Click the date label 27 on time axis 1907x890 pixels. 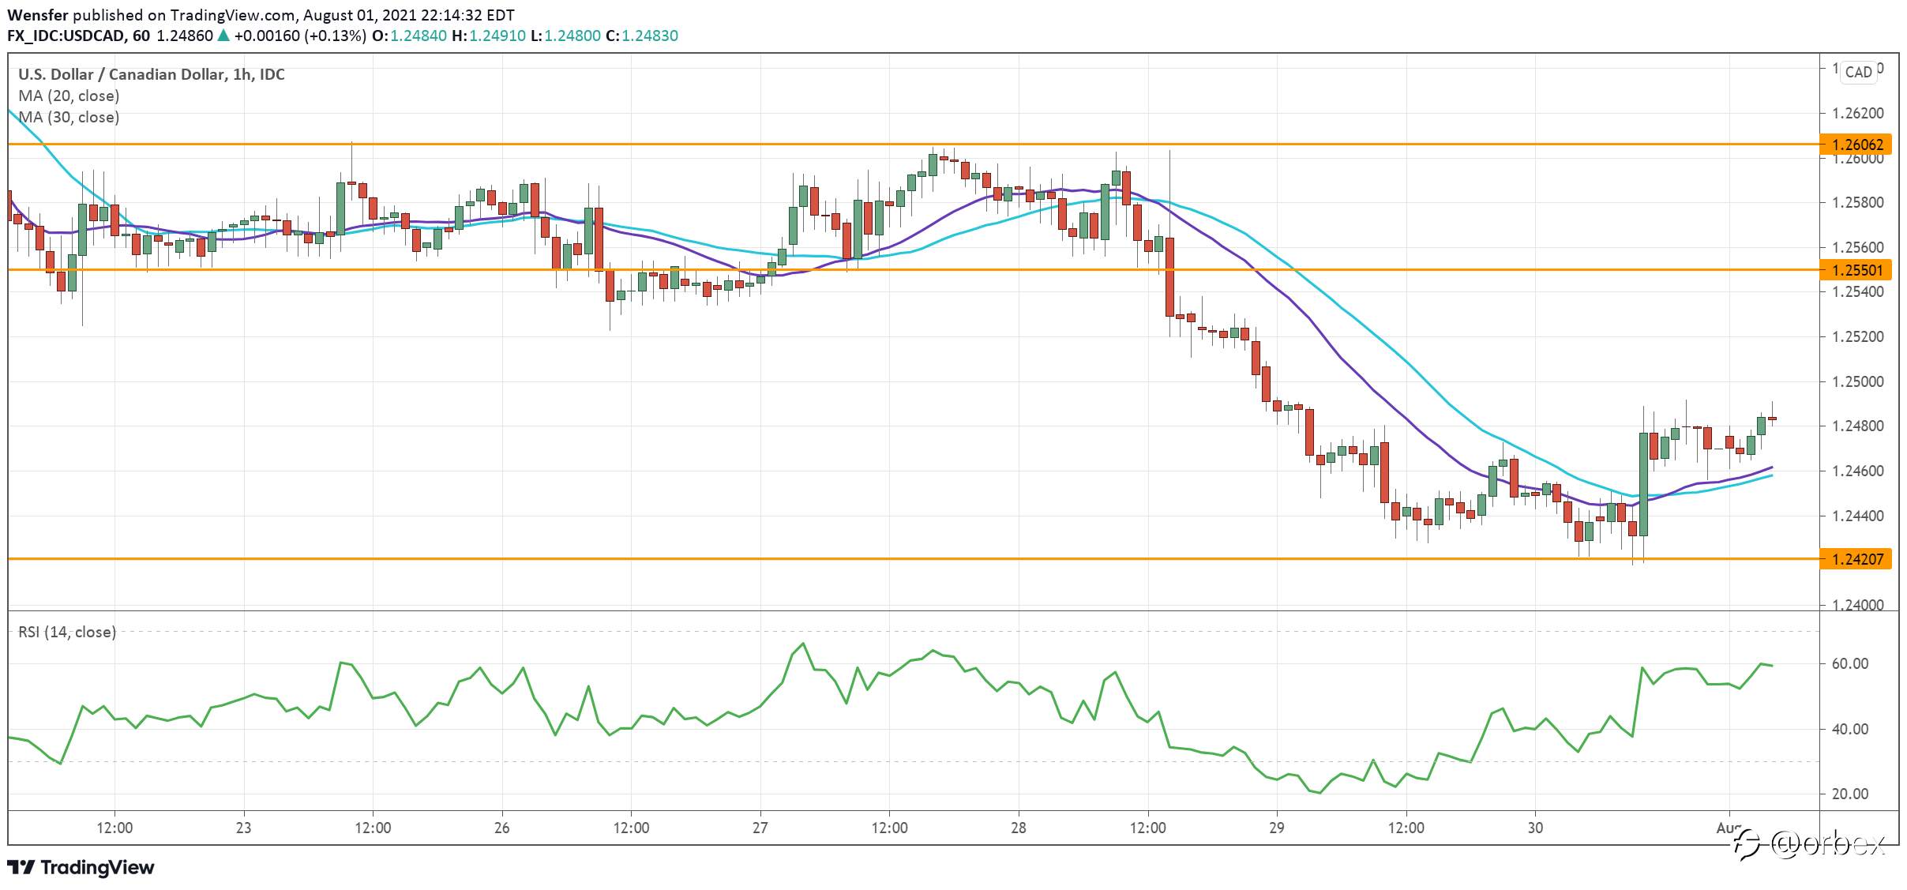pos(760,828)
